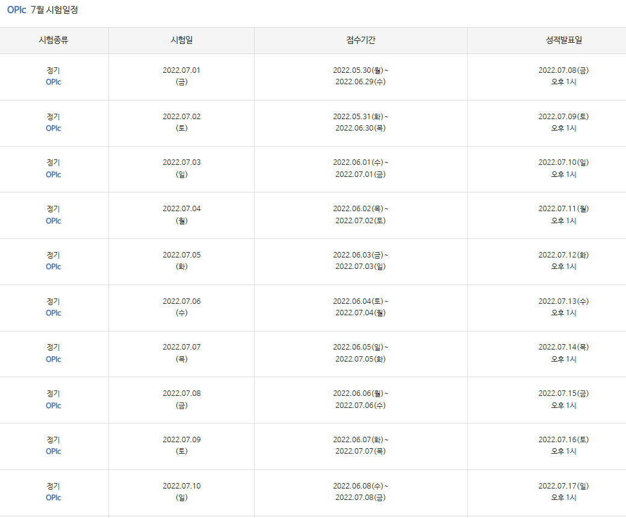Screen dimensions: 626x518
Task: Select test date 2022.07.05 (화)
Action: (182, 261)
